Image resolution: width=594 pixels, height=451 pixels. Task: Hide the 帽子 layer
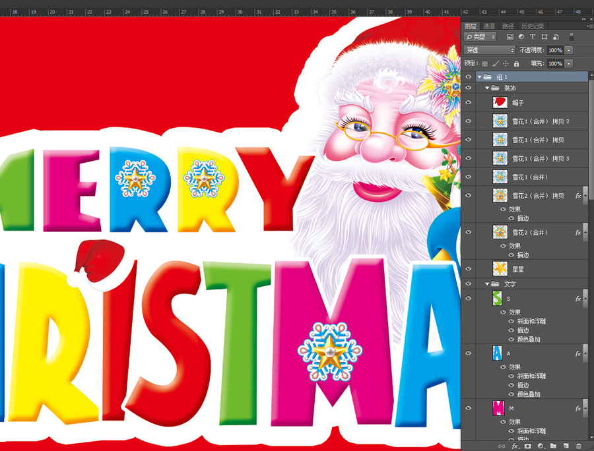[469, 103]
